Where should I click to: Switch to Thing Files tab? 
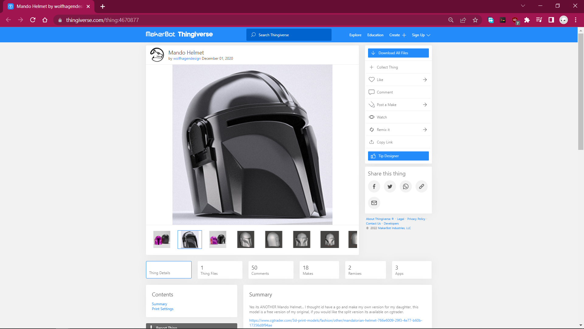pos(220,270)
